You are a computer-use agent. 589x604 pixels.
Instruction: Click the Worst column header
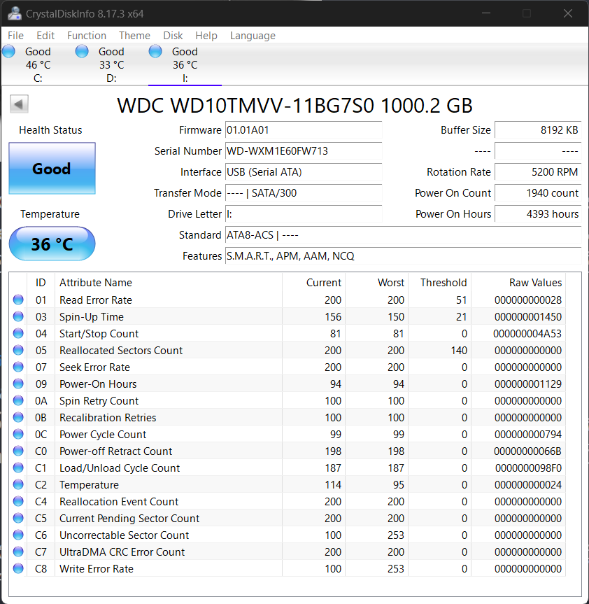(x=377, y=282)
